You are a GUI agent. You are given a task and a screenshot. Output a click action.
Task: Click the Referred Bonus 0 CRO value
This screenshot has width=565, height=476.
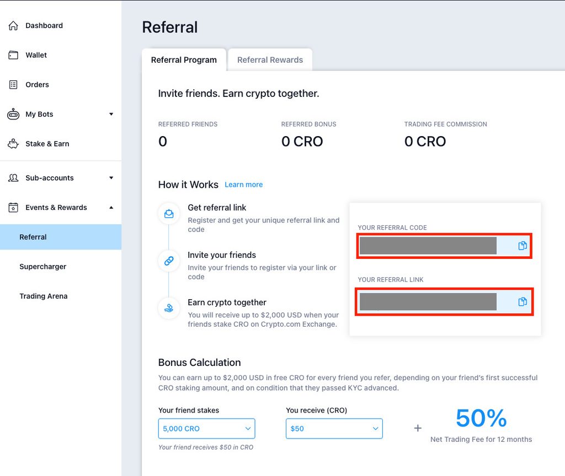coord(302,142)
